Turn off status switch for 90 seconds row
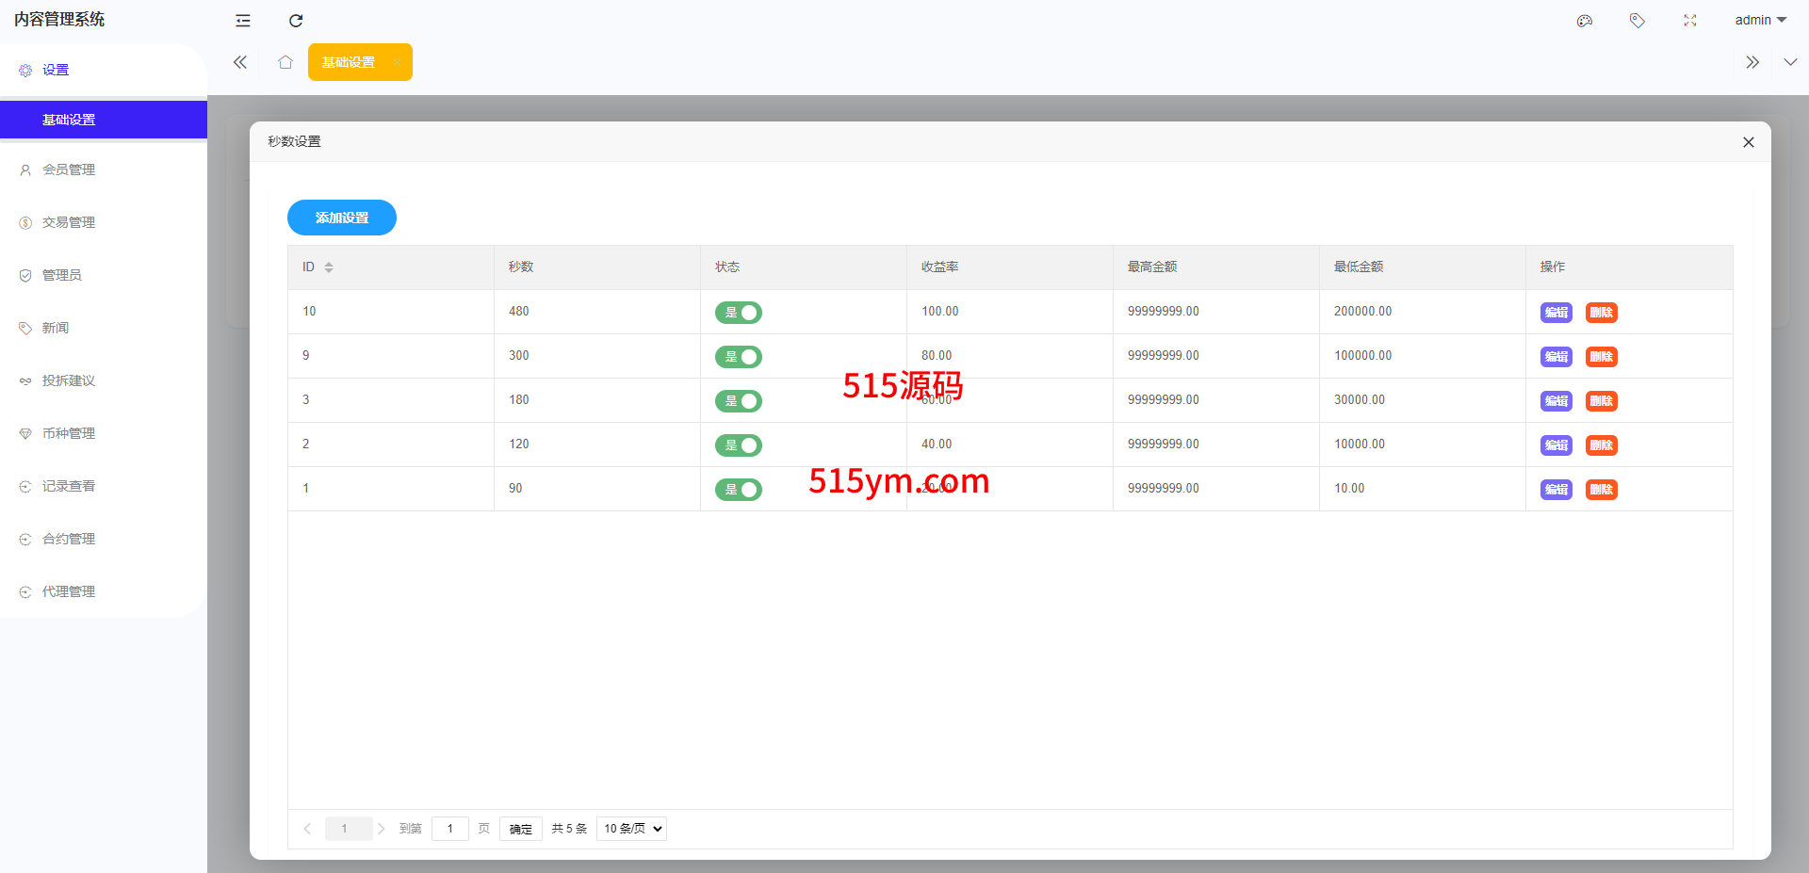The height and width of the screenshot is (873, 1809). pyautogui.click(x=739, y=490)
